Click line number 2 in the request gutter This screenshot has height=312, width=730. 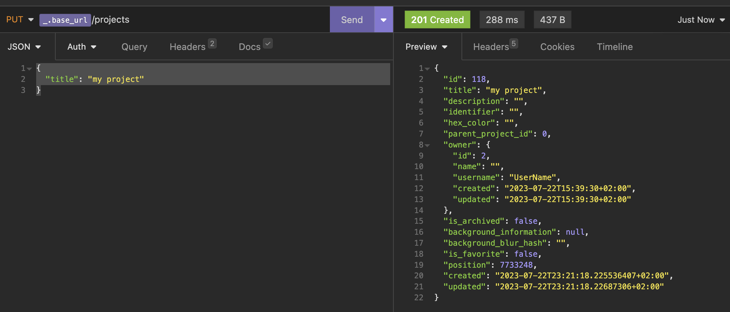coord(23,79)
